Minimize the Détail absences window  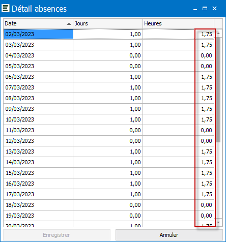pyautogui.click(x=195, y=9)
